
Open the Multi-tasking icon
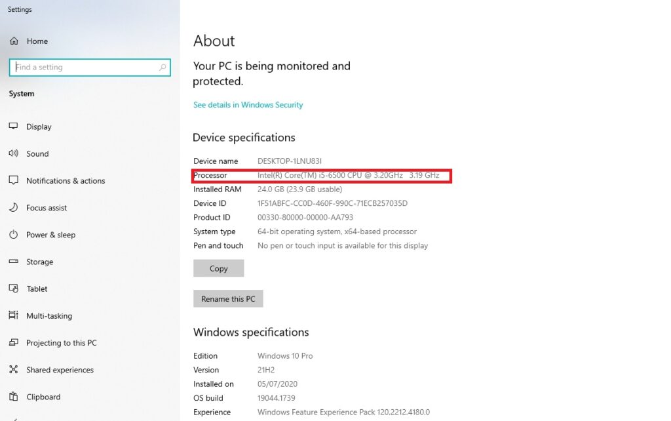pos(14,315)
